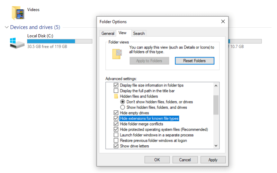Switch to the Search tab
Viewport: 277px width, 173px height.
click(x=139, y=33)
